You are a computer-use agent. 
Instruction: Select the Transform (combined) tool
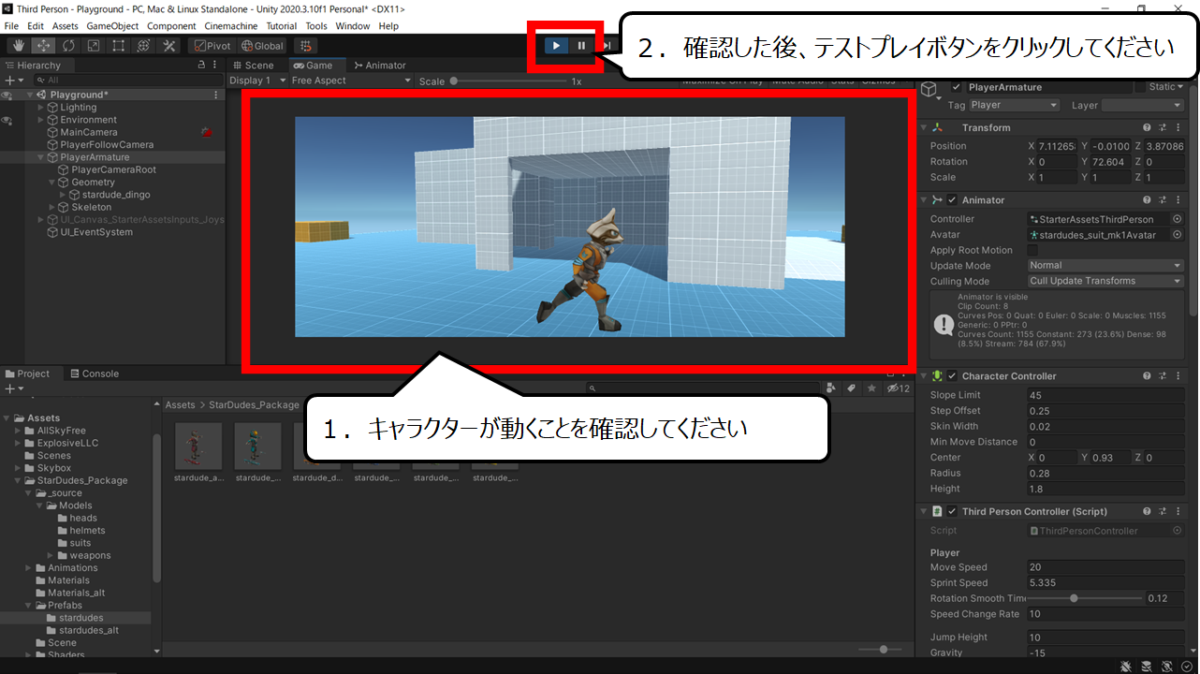click(144, 46)
